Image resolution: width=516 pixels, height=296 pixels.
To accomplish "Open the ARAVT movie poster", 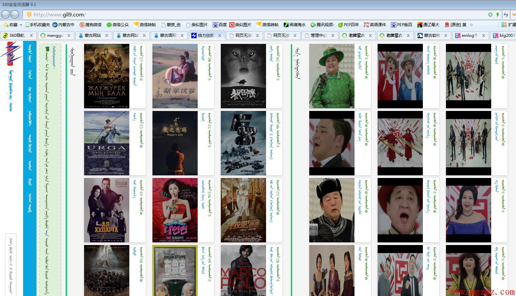I will click(107, 271).
